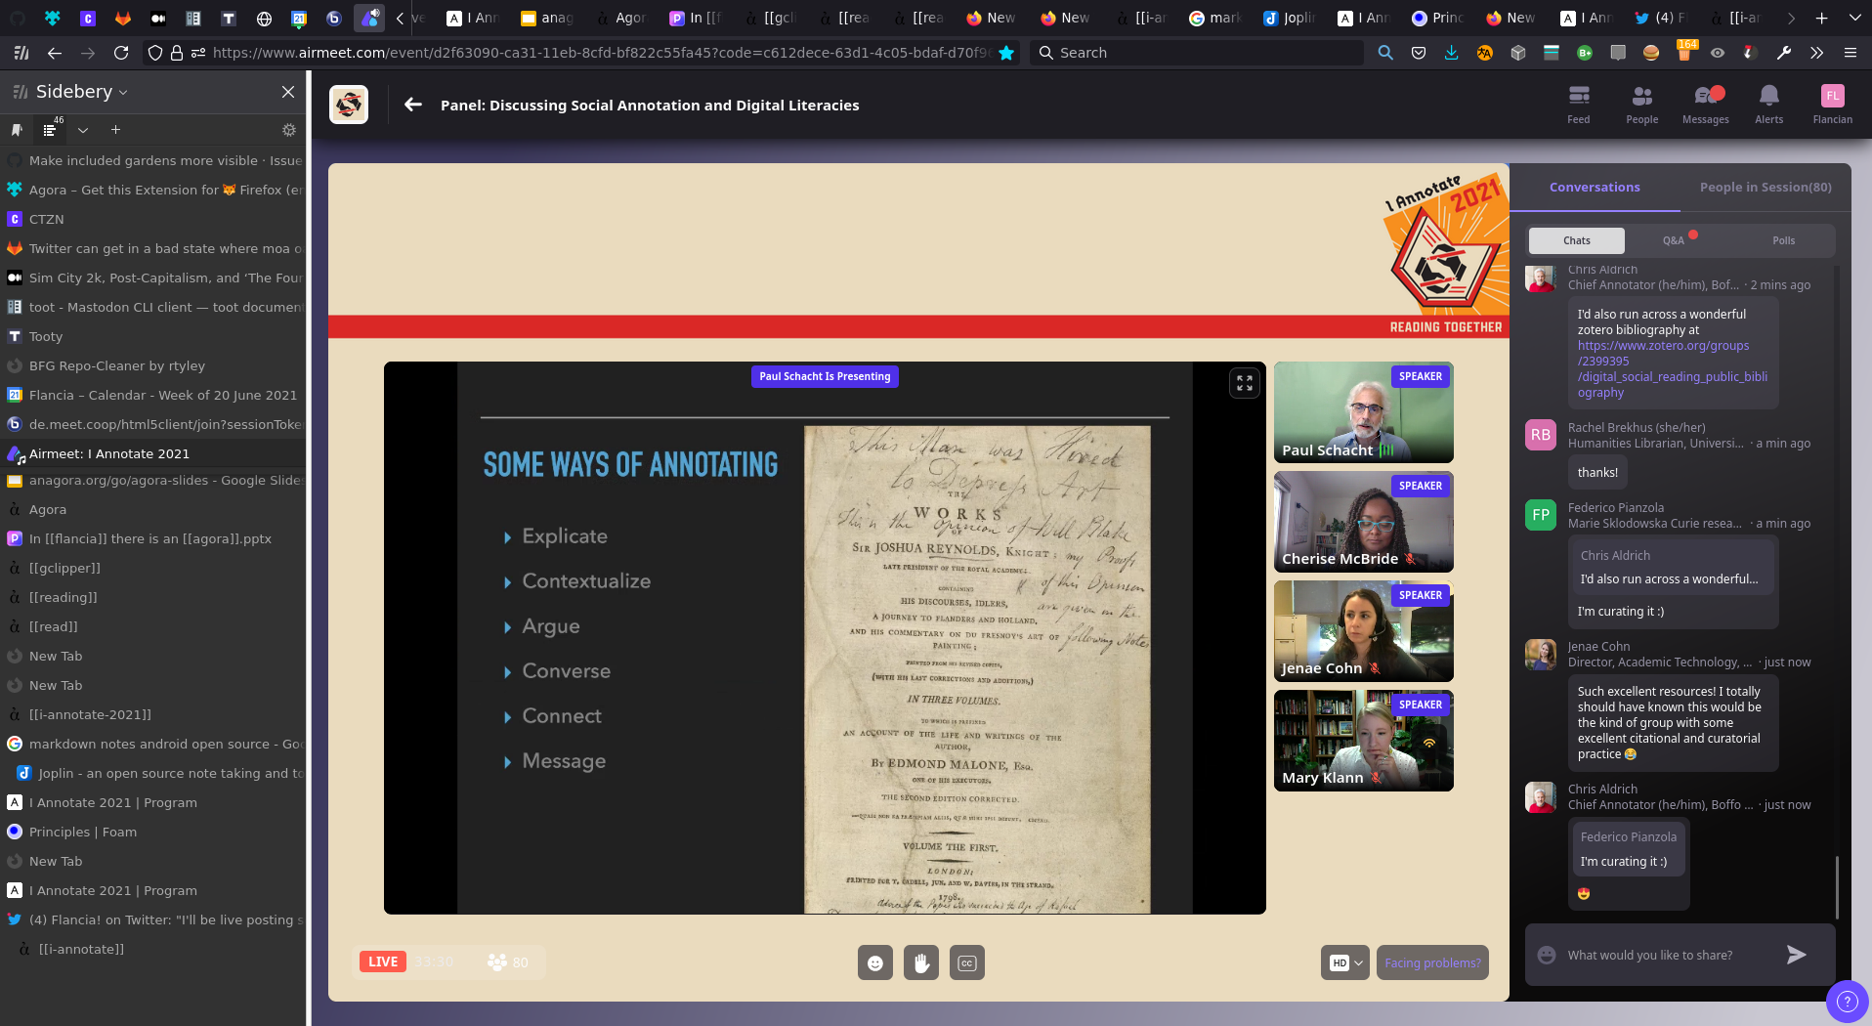Open the [[gclipper]] tab
The height and width of the screenshot is (1026, 1872).
click(x=153, y=568)
